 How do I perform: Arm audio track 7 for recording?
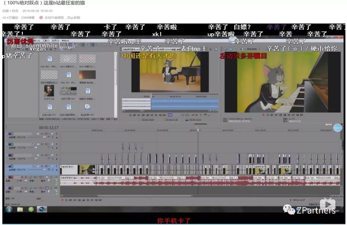pos(22,177)
